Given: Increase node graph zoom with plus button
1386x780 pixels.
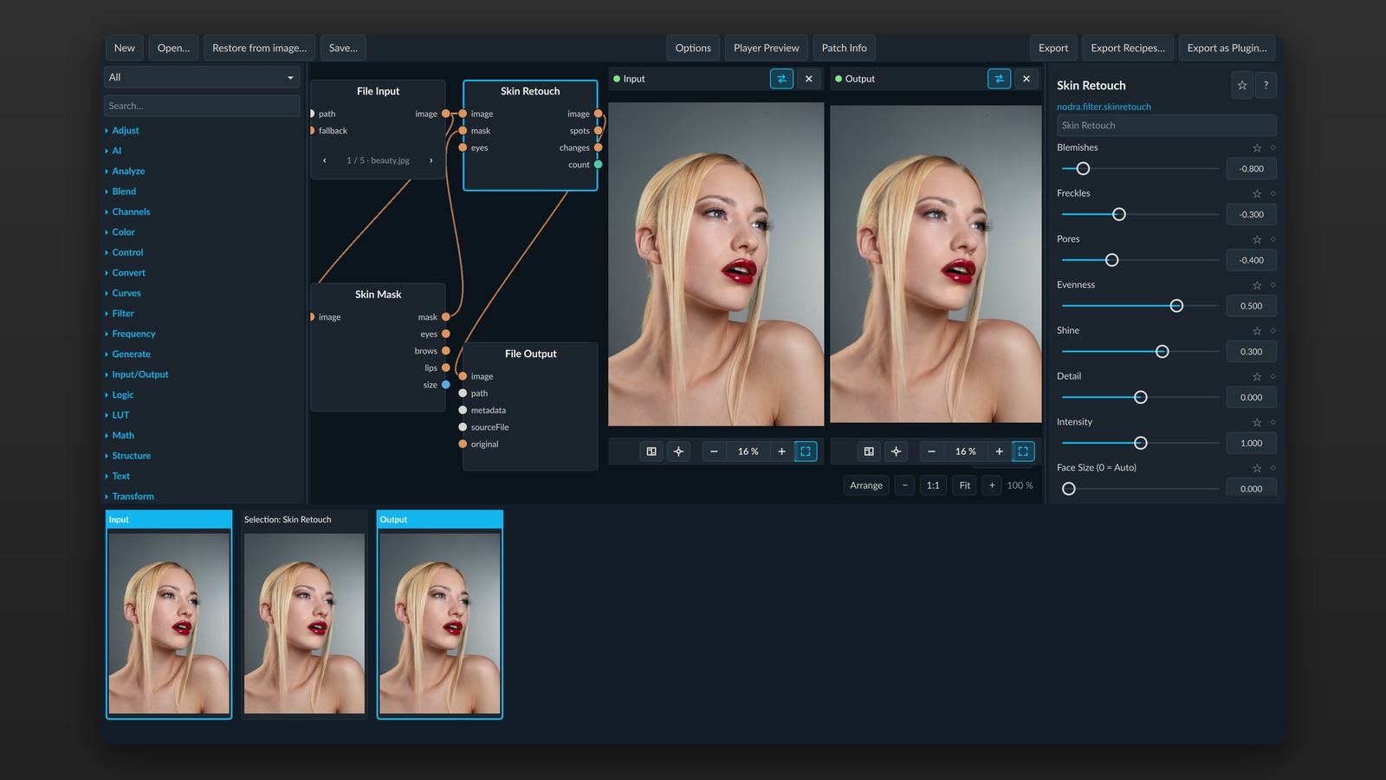Looking at the screenshot, I should pyautogui.click(x=992, y=485).
